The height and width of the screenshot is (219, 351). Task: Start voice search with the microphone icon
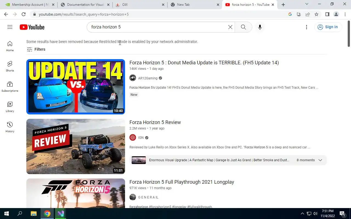[260, 27]
